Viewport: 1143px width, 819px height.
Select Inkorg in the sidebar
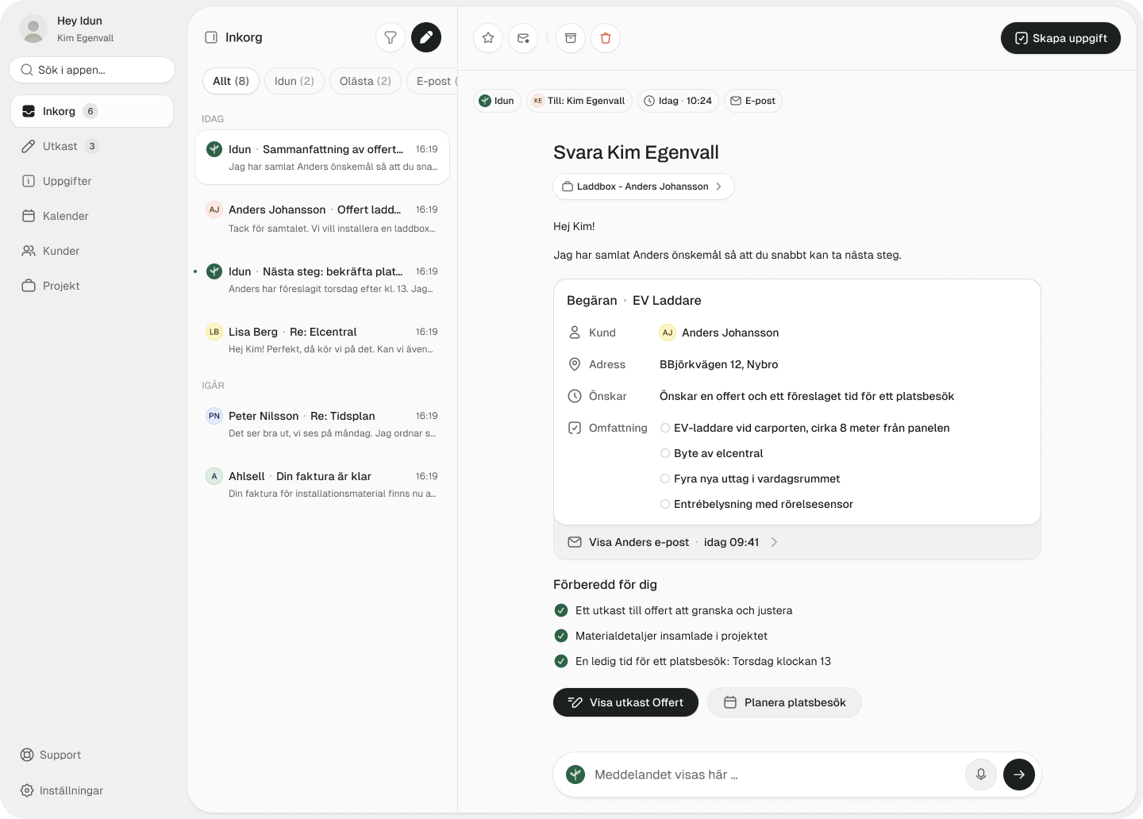(92, 111)
